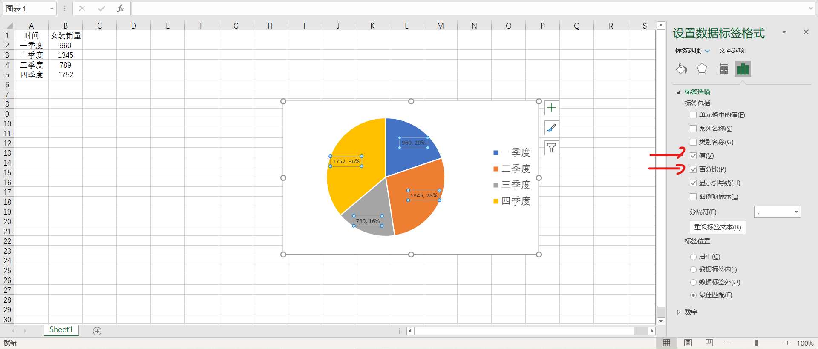818x349 pixels.
Task: Open the Fill & Line icon tab
Action: [682, 69]
